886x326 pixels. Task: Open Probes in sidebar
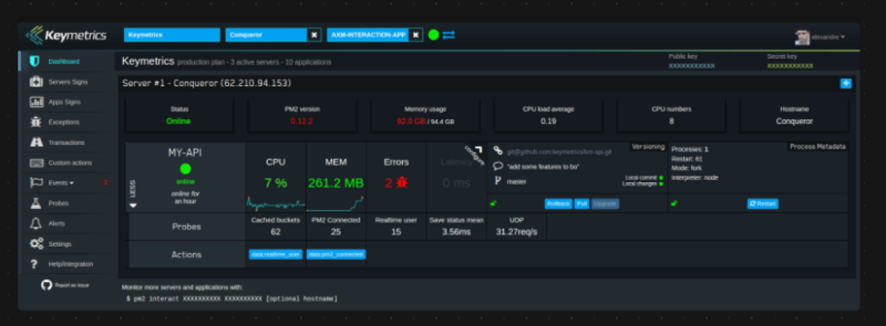[x=66, y=203]
